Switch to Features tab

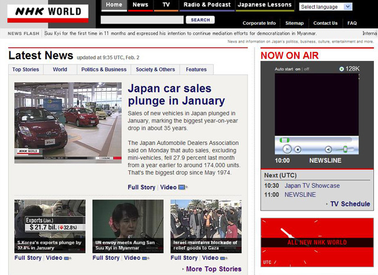[x=196, y=70]
